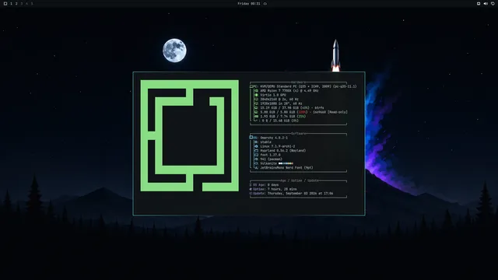This screenshot has width=498, height=280.
Task: Click the terminal icon on the foot 1.27.0 line
Action: [x=257, y=155]
